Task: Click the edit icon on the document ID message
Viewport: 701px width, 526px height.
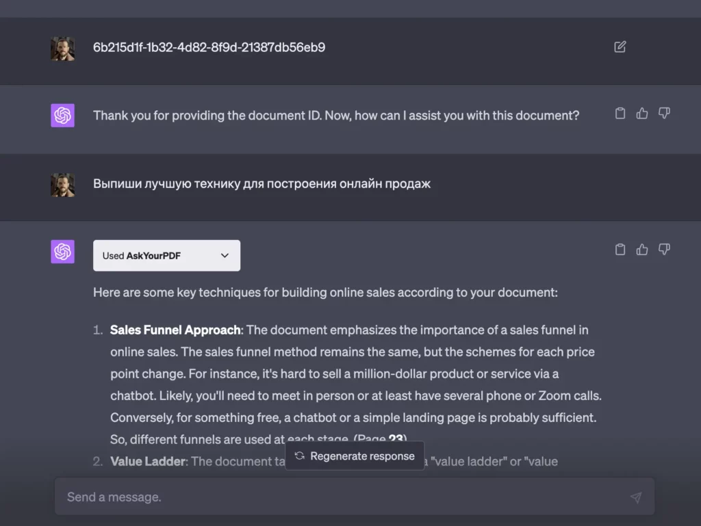Action: [x=620, y=47]
